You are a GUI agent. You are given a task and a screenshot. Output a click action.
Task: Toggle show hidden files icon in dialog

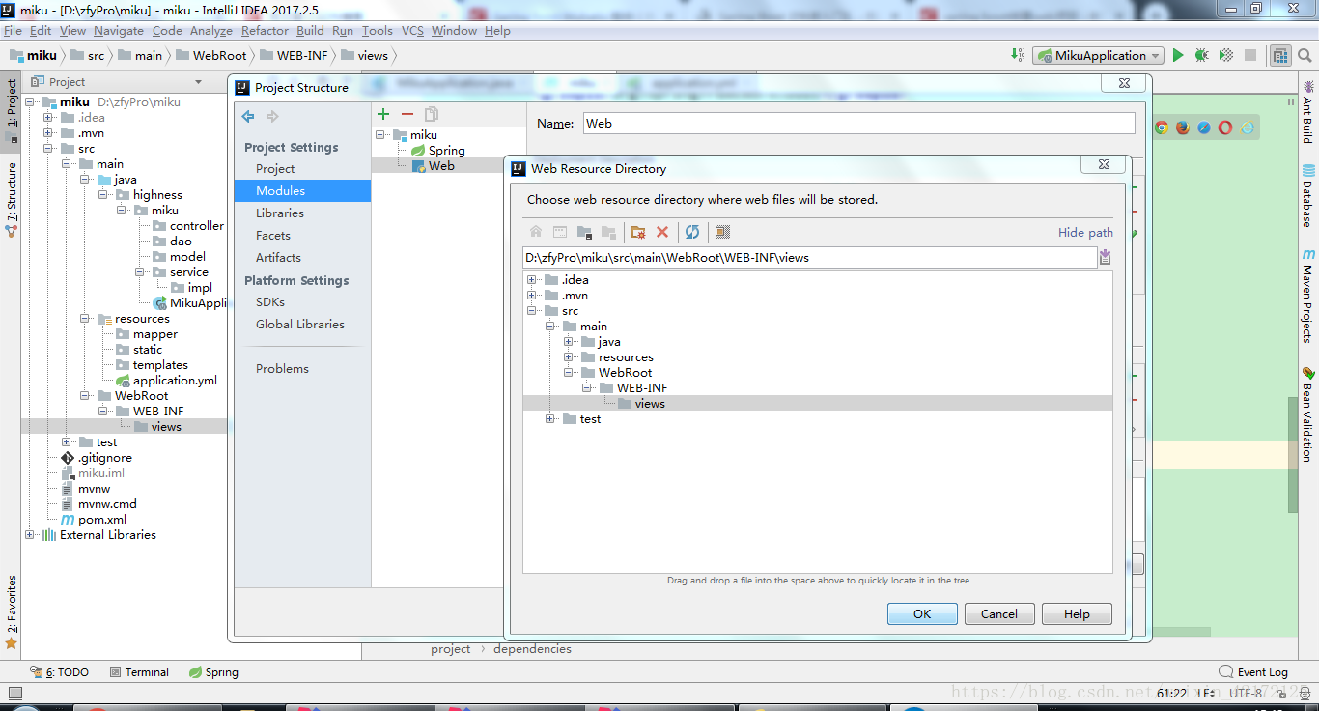pyautogui.click(x=722, y=232)
